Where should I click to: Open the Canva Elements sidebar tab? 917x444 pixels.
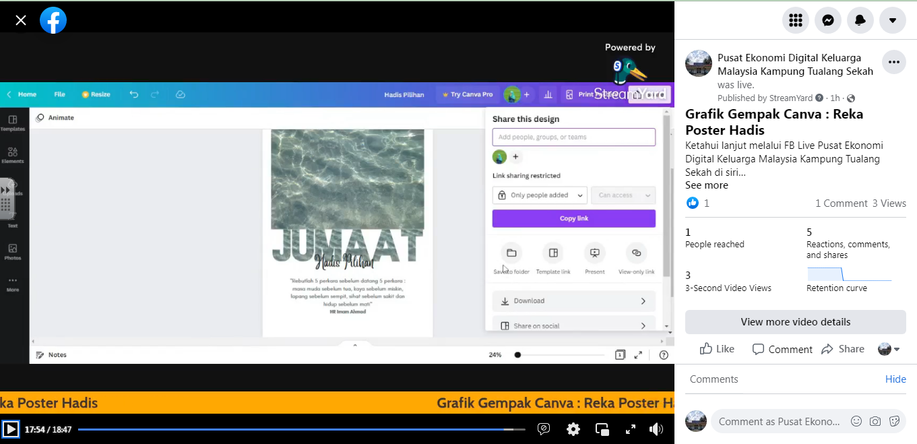coord(12,155)
